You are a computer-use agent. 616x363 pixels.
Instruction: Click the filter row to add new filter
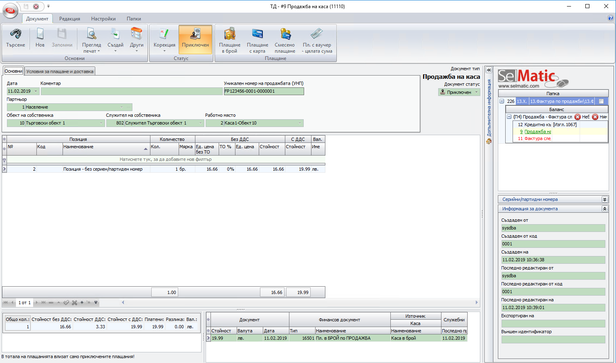(166, 159)
